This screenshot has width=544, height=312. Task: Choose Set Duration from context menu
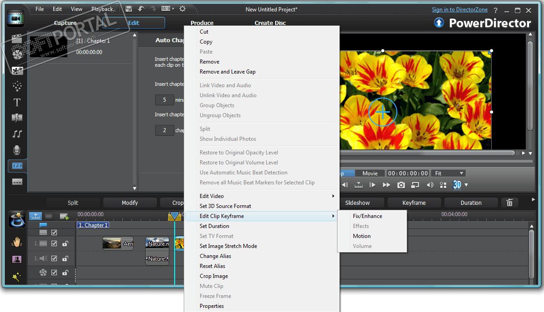click(x=214, y=226)
